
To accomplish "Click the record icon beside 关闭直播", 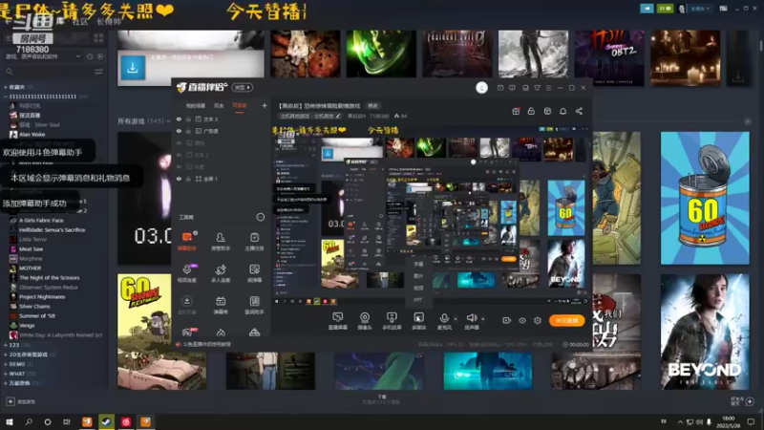I will (506, 320).
